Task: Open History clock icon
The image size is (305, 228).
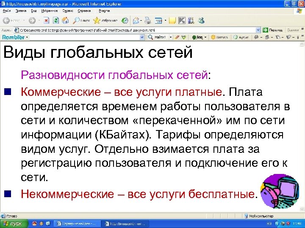Action: pos(125,20)
